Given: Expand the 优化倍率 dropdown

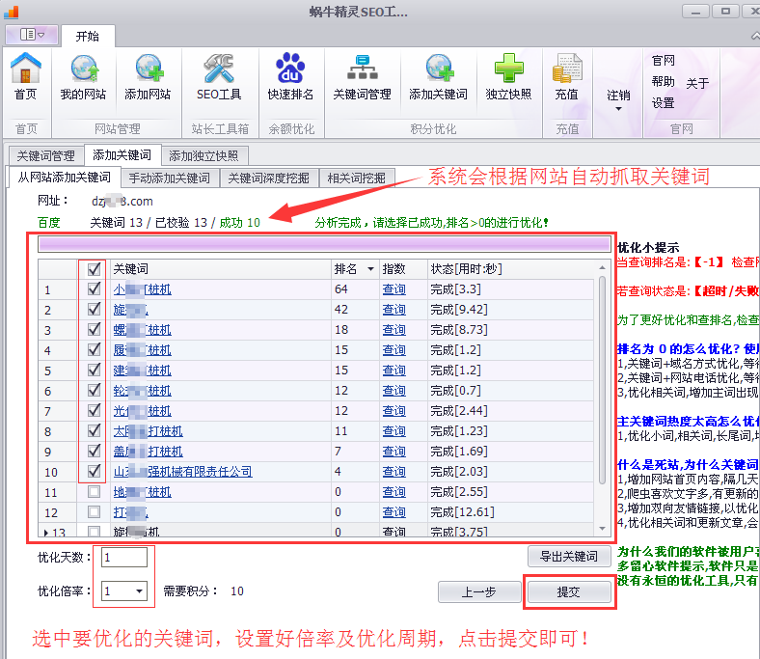Looking at the screenshot, I should pos(140,590).
